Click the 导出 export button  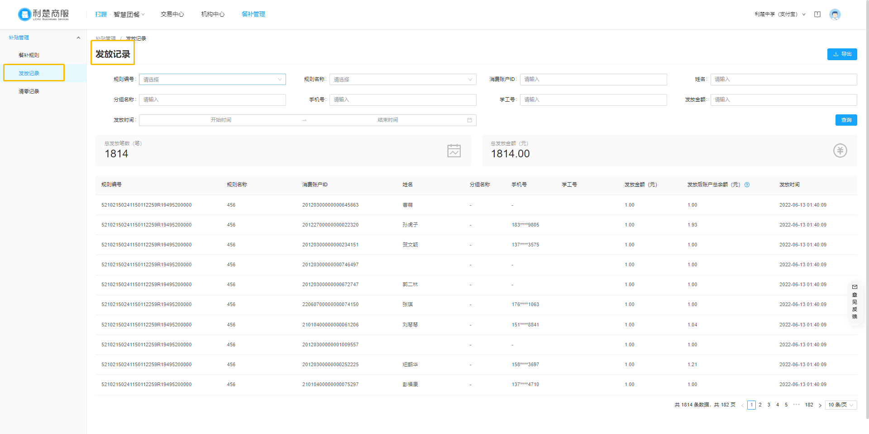[842, 54]
